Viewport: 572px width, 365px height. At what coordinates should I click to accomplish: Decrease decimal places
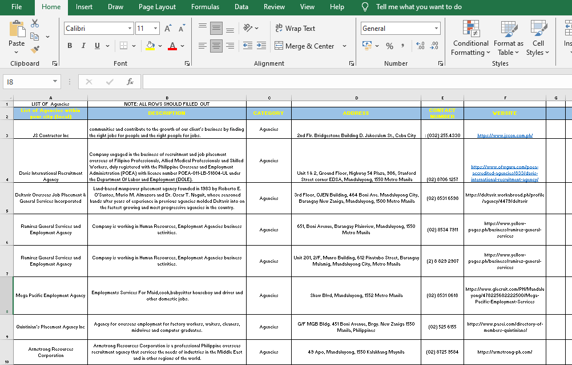434,46
